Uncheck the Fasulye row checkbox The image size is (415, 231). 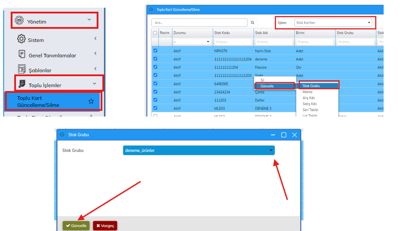coord(155,67)
